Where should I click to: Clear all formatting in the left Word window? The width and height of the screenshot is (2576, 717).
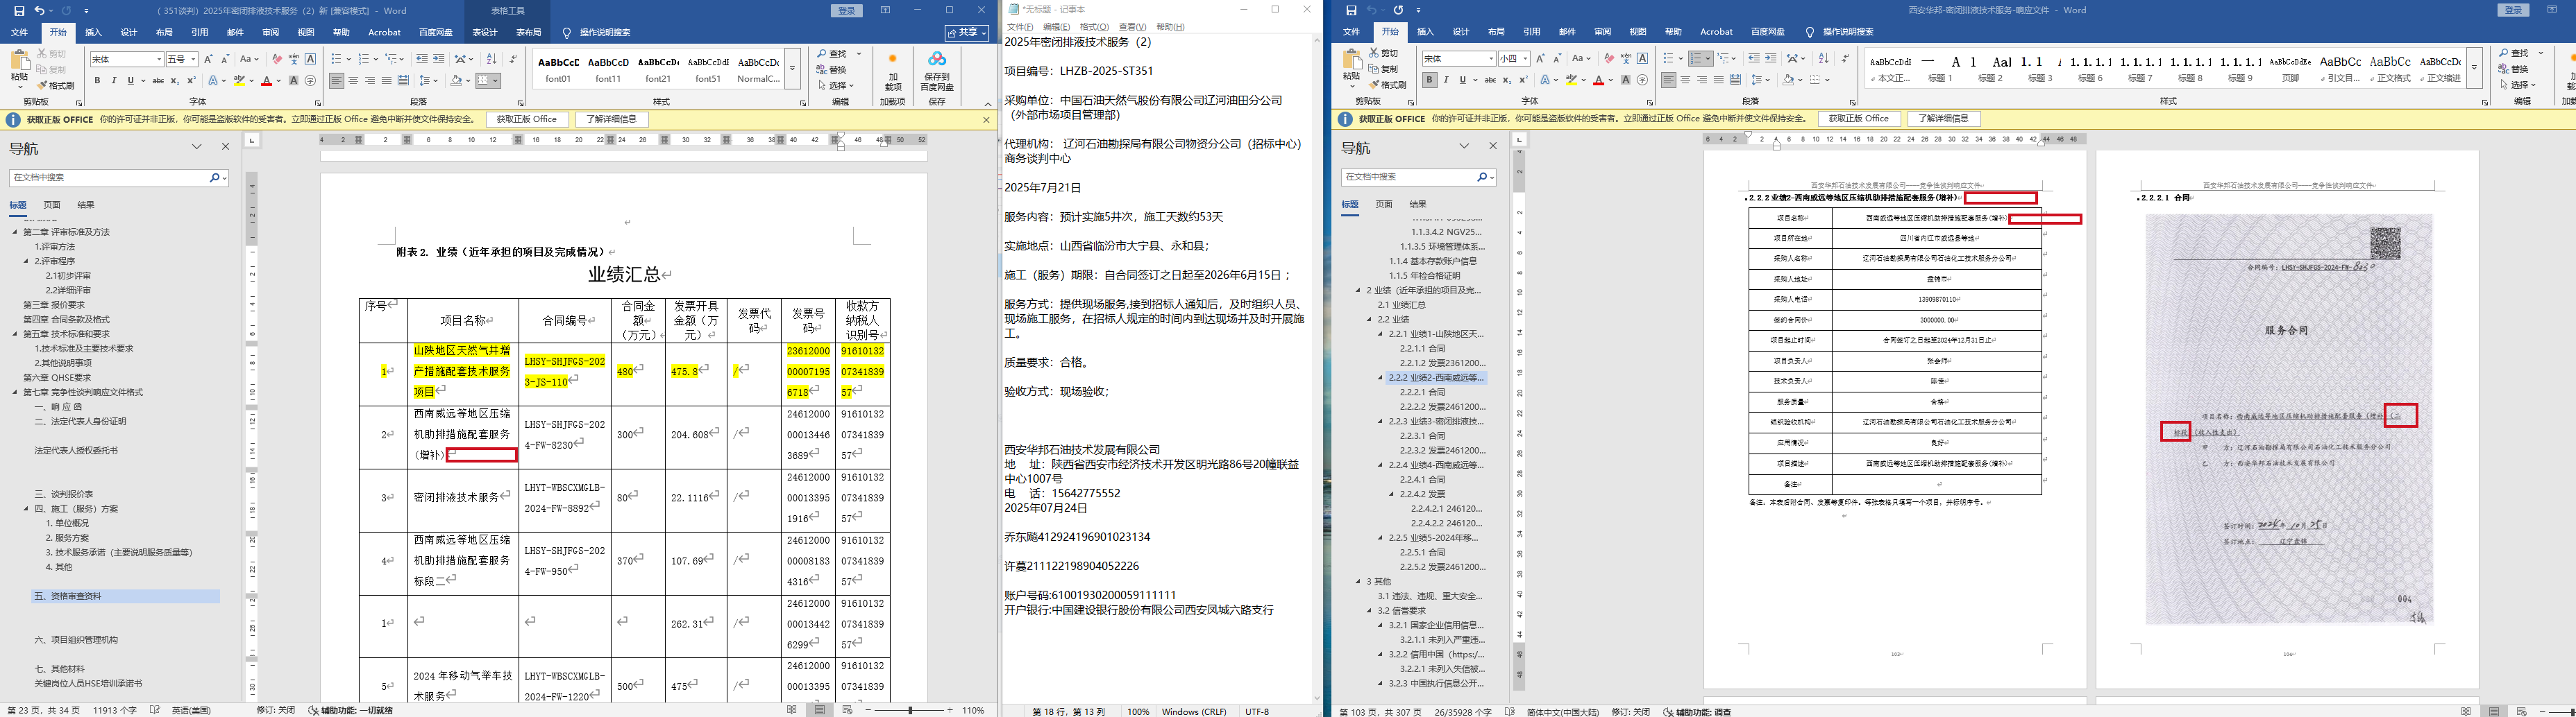(x=277, y=60)
